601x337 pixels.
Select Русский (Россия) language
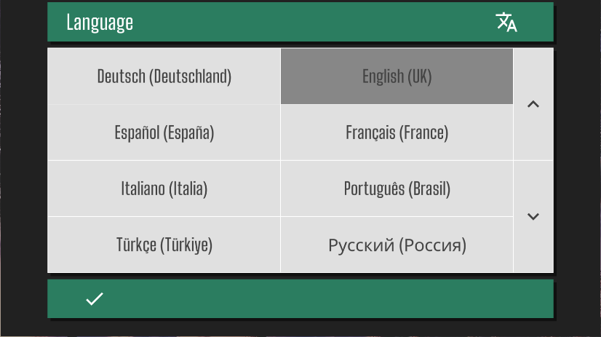[x=397, y=245]
